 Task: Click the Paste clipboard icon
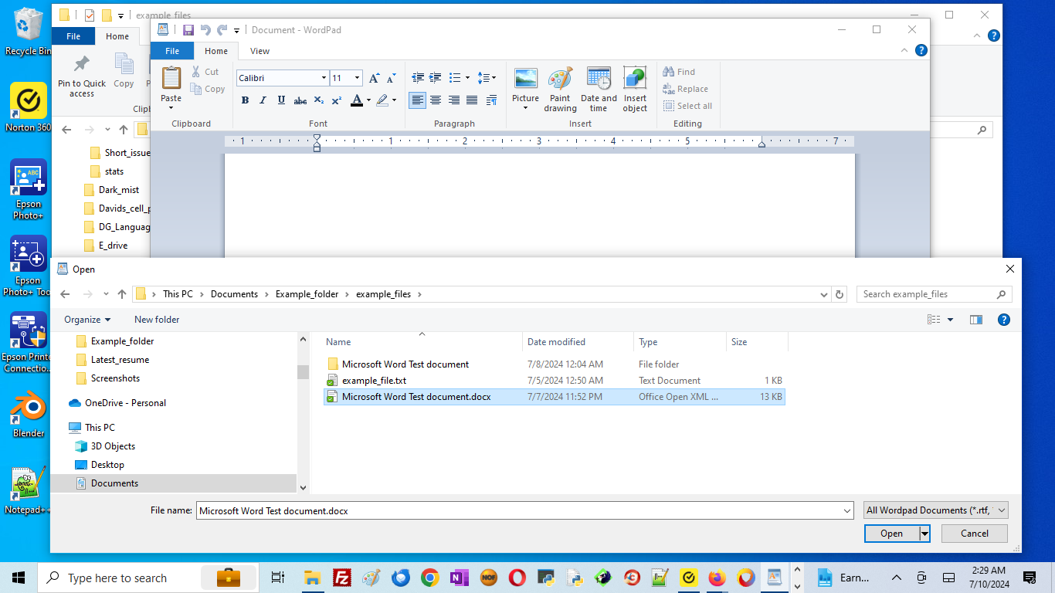(x=171, y=79)
